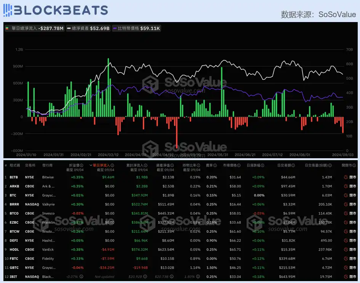The height and width of the screenshot is (283, 360).
Task: Sort the table by 程式碼 column
Action: pos(14,165)
